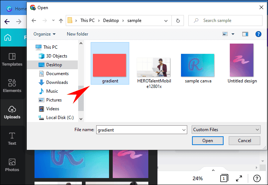Image resolution: width=268 pixels, height=185 pixels.
Task: Open Photos in Canva sidebar
Action: click(x=12, y=165)
